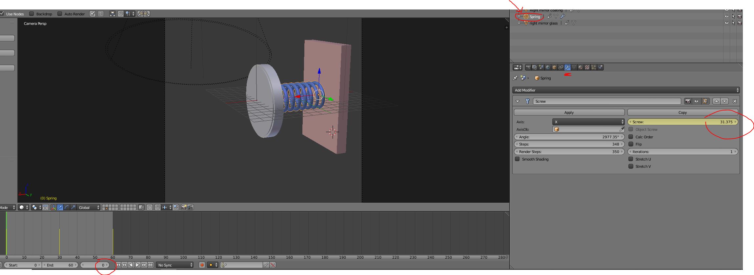The image size is (754, 275).
Task: Open the Material properties tab
Action: [x=581, y=67]
